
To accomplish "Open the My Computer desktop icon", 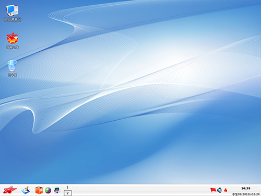I will pos(12,10).
